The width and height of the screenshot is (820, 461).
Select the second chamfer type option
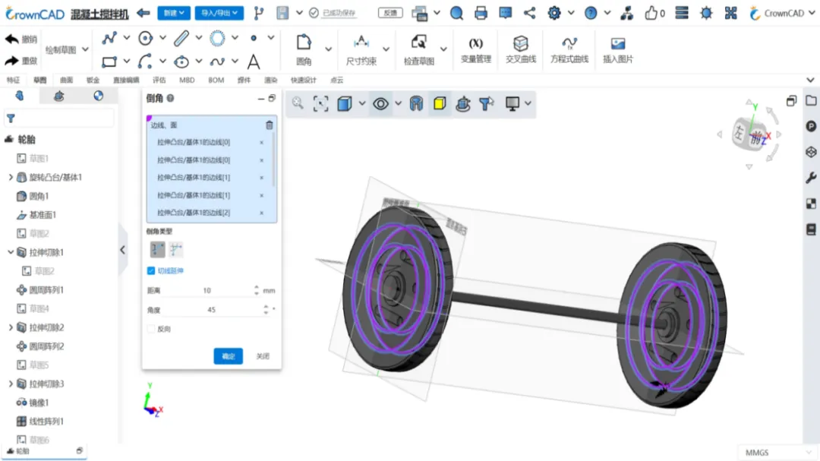click(x=175, y=249)
